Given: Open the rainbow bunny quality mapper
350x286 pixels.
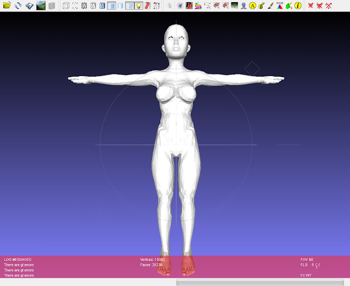Looking at the screenshot, I should tap(198, 5).
